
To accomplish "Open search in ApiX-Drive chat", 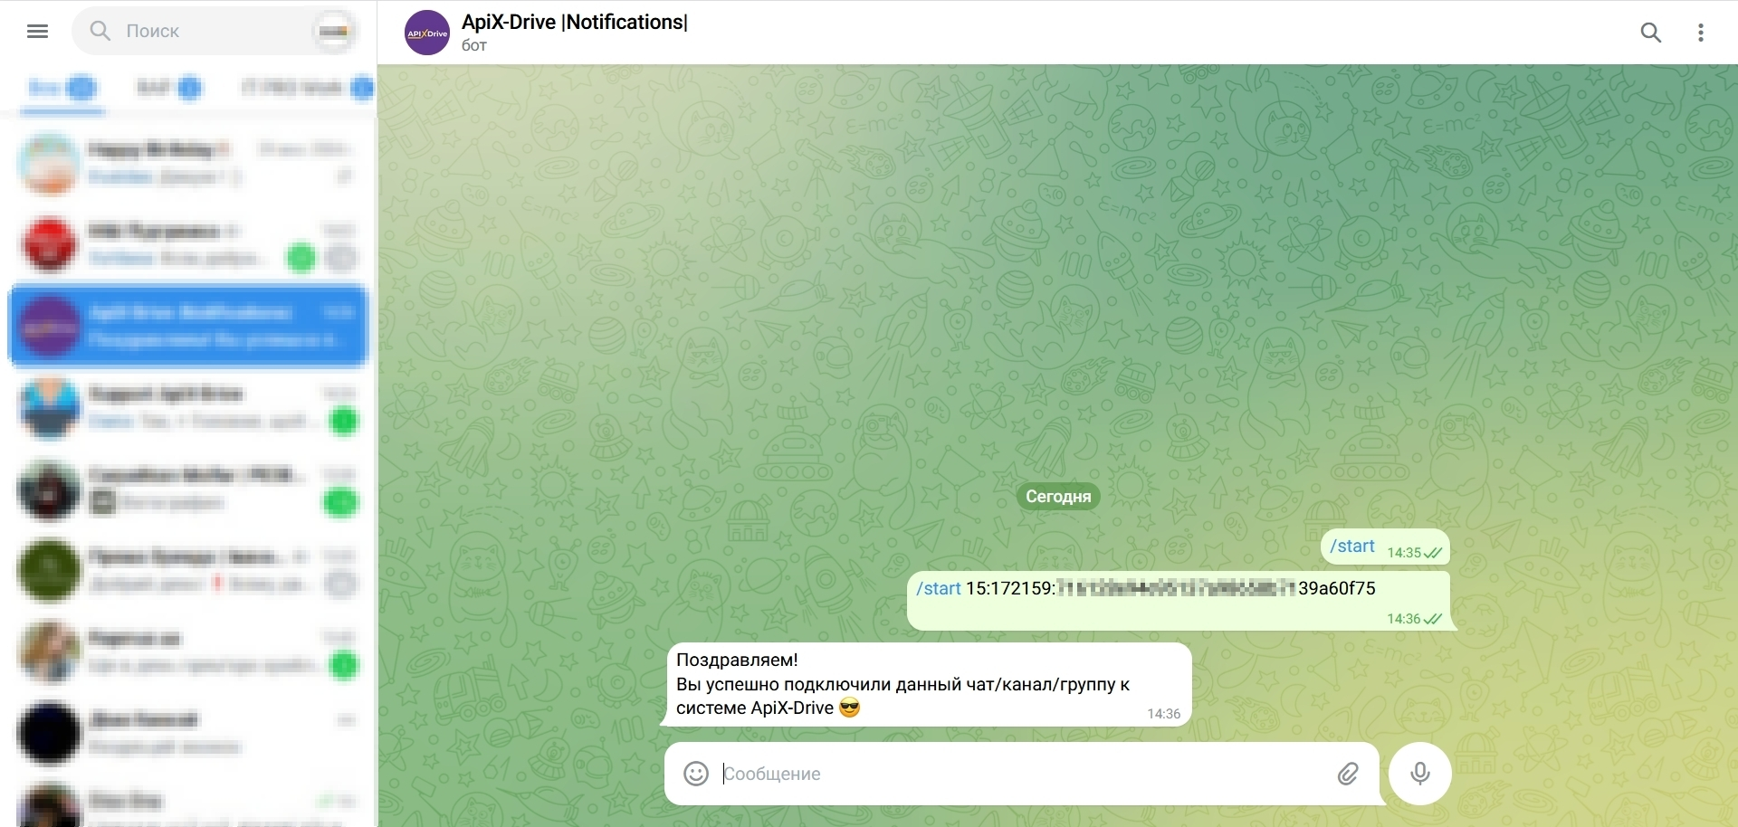I will click(1651, 33).
